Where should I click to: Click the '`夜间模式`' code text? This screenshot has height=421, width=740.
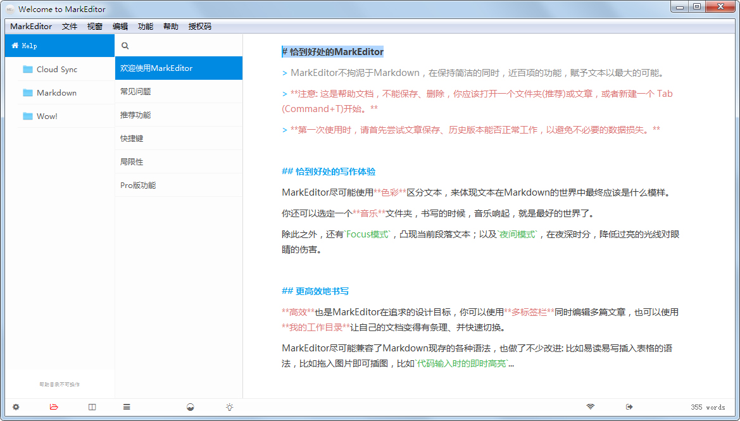pos(518,235)
